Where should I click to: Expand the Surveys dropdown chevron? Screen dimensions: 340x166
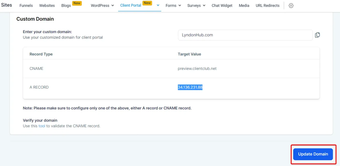click(x=204, y=6)
